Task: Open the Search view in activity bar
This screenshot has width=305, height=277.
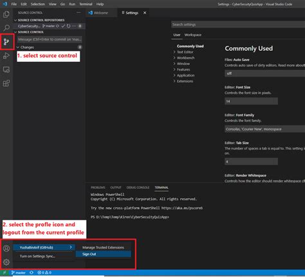Action: point(6,28)
